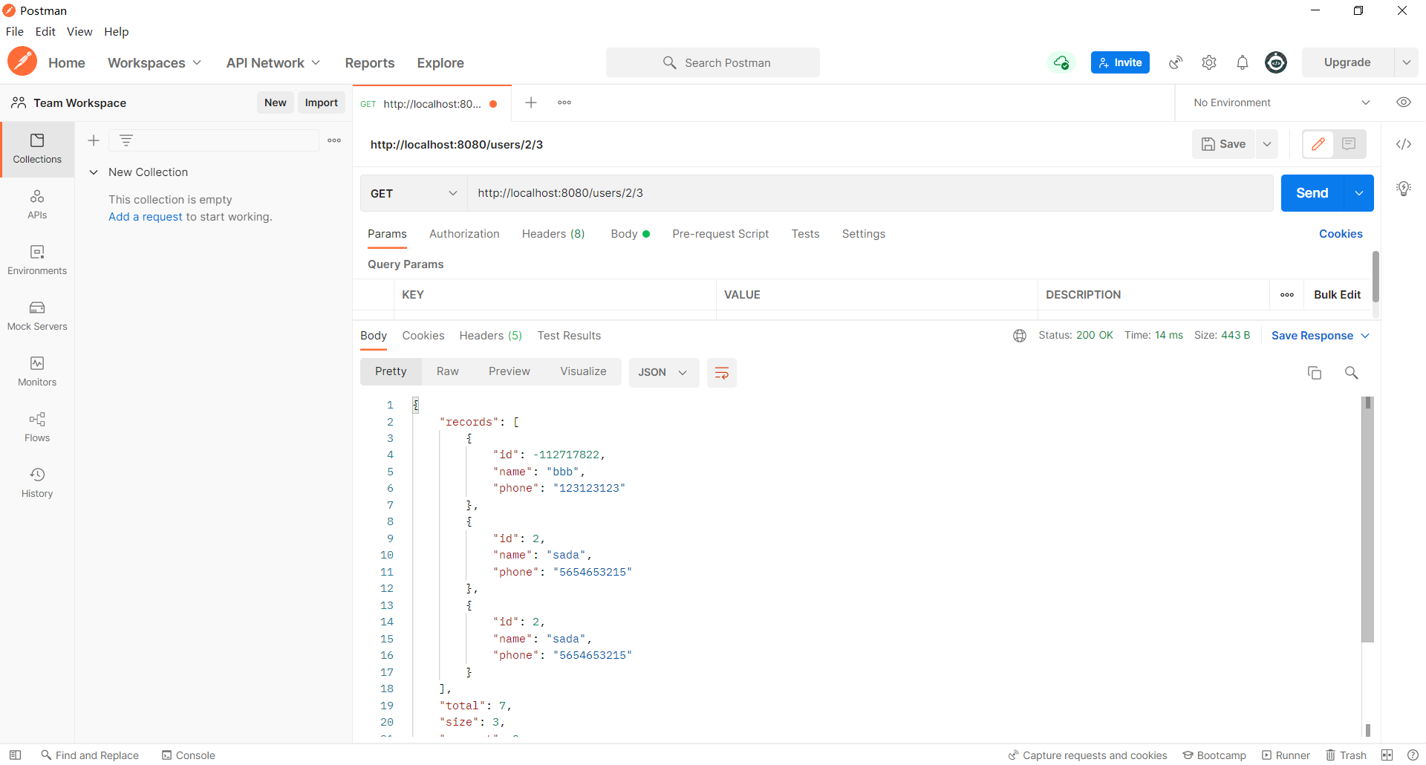
Task: Click the Postman logo icon
Action: (x=22, y=62)
